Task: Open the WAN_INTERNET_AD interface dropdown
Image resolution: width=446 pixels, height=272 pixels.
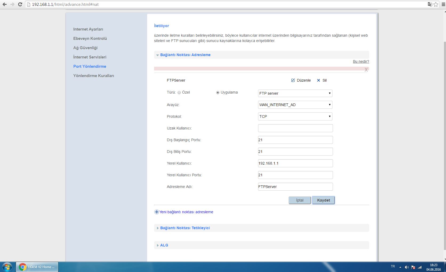Action: click(295, 105)
